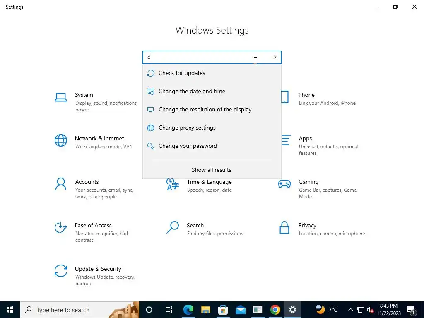Viewport: 424px width, 318px height.
Task: Select Change proxy settings suggestion
Action: click(x=212, y=128)
